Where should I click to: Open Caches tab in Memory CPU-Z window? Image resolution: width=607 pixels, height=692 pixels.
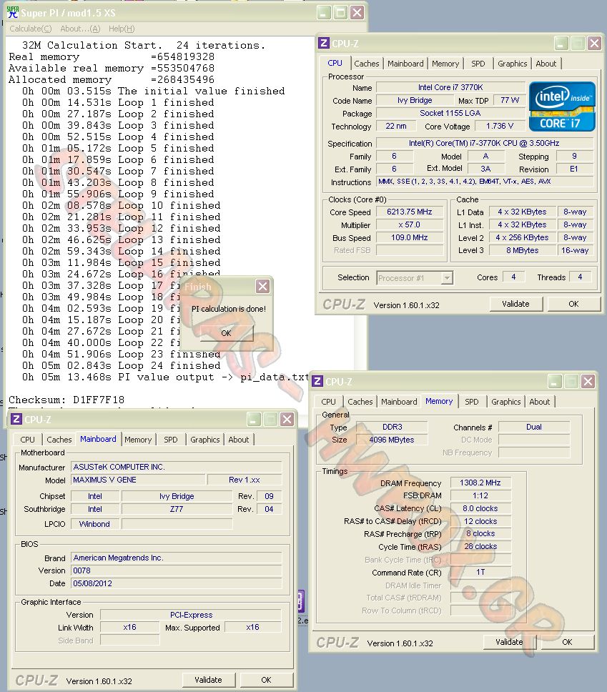click(x=360, y=402)
